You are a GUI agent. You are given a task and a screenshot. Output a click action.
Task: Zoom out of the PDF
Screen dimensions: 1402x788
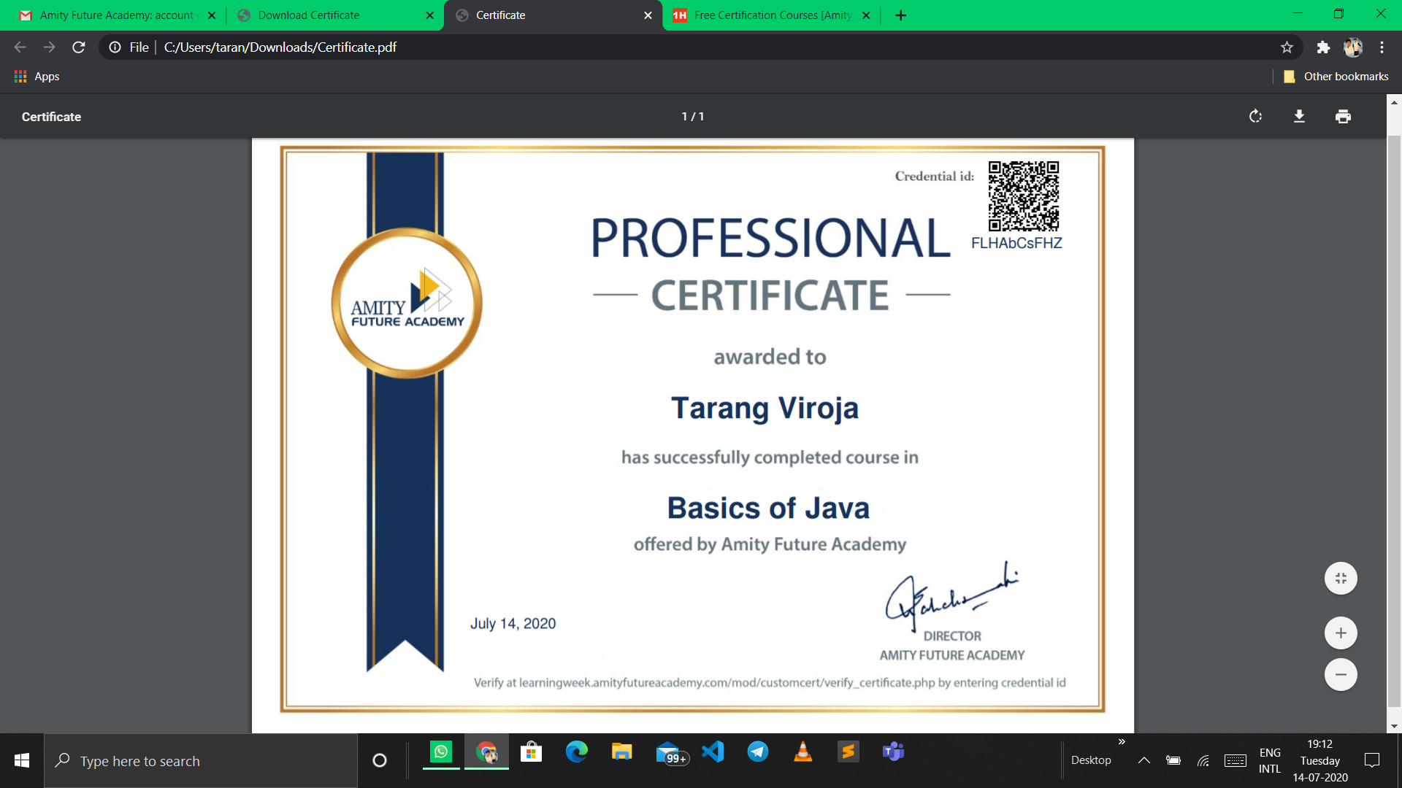point(1341,675)
